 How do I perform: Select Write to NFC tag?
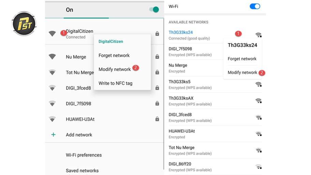116,83
